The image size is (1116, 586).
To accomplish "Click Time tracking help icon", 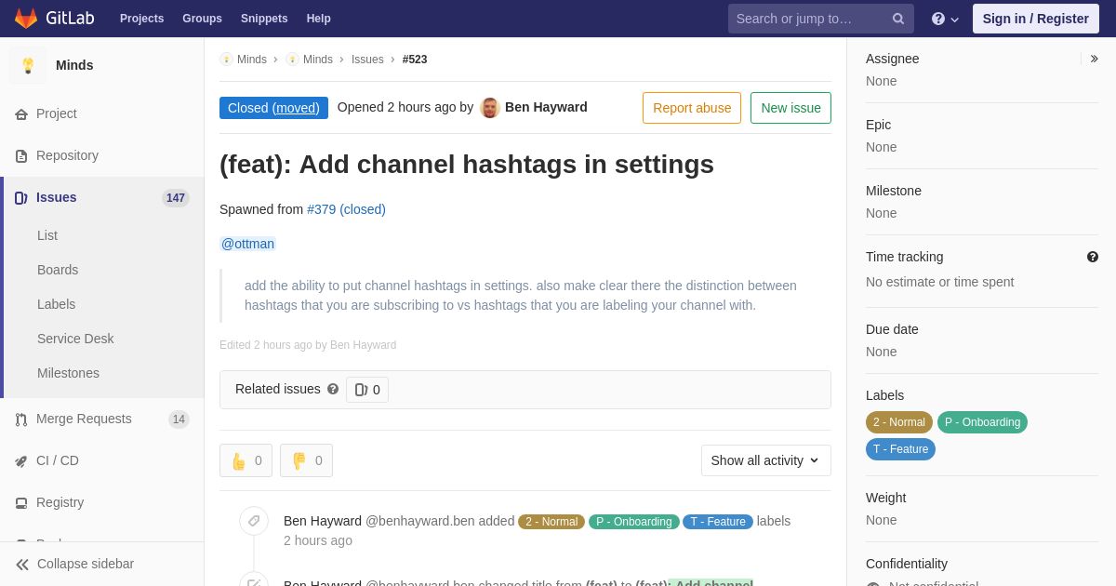I will (1093, 257).
